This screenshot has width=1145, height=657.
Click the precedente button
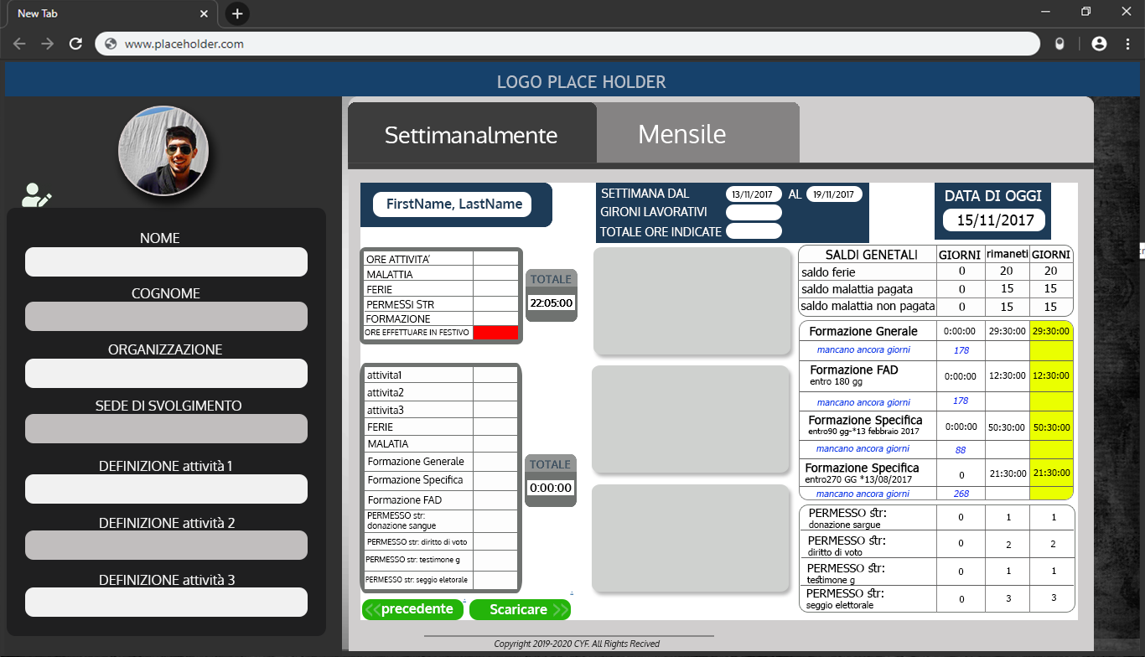tap(413, 609)
